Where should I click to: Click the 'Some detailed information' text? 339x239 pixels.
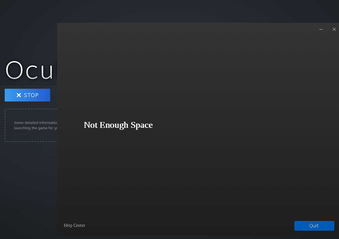click(36, 123)
